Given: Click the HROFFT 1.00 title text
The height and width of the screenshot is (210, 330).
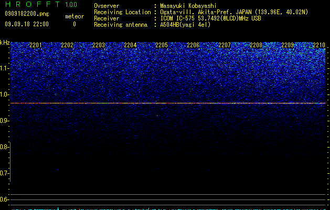Looking at the screenshot, I should pos(41,4).
